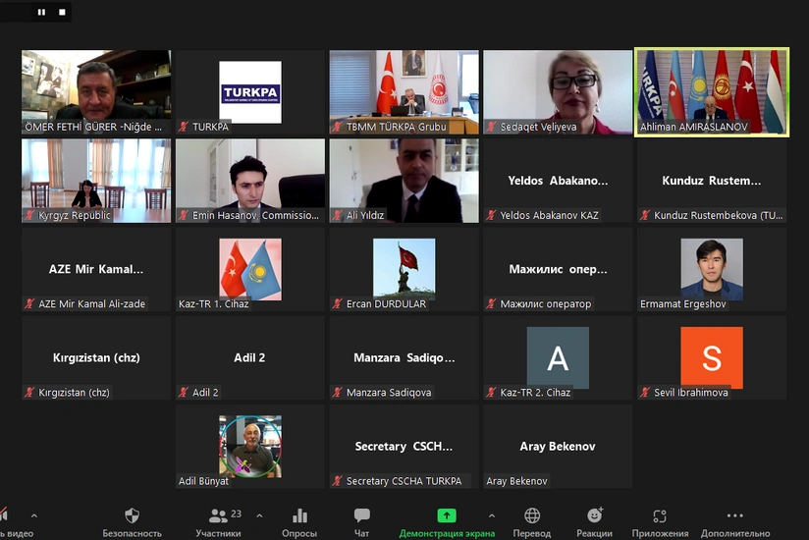
Task: Select the TURKPA logo tile
Action: click(250, 92)
